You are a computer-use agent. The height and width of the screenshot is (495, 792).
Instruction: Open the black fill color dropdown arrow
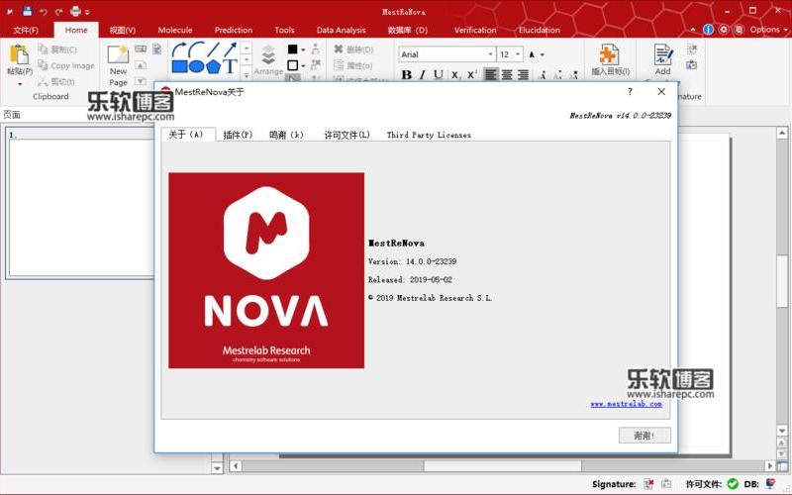(x=303, y=49)
